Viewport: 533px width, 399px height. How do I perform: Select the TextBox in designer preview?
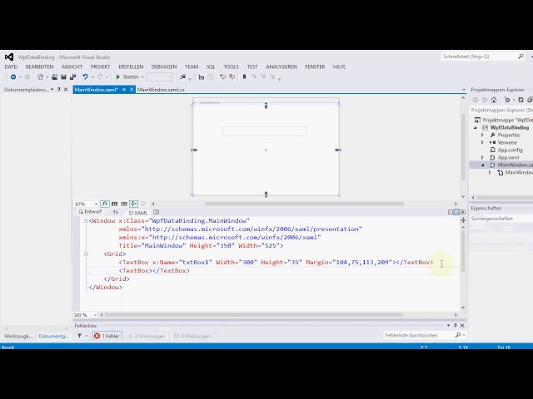pyautogui.click(x=265, y=131)
